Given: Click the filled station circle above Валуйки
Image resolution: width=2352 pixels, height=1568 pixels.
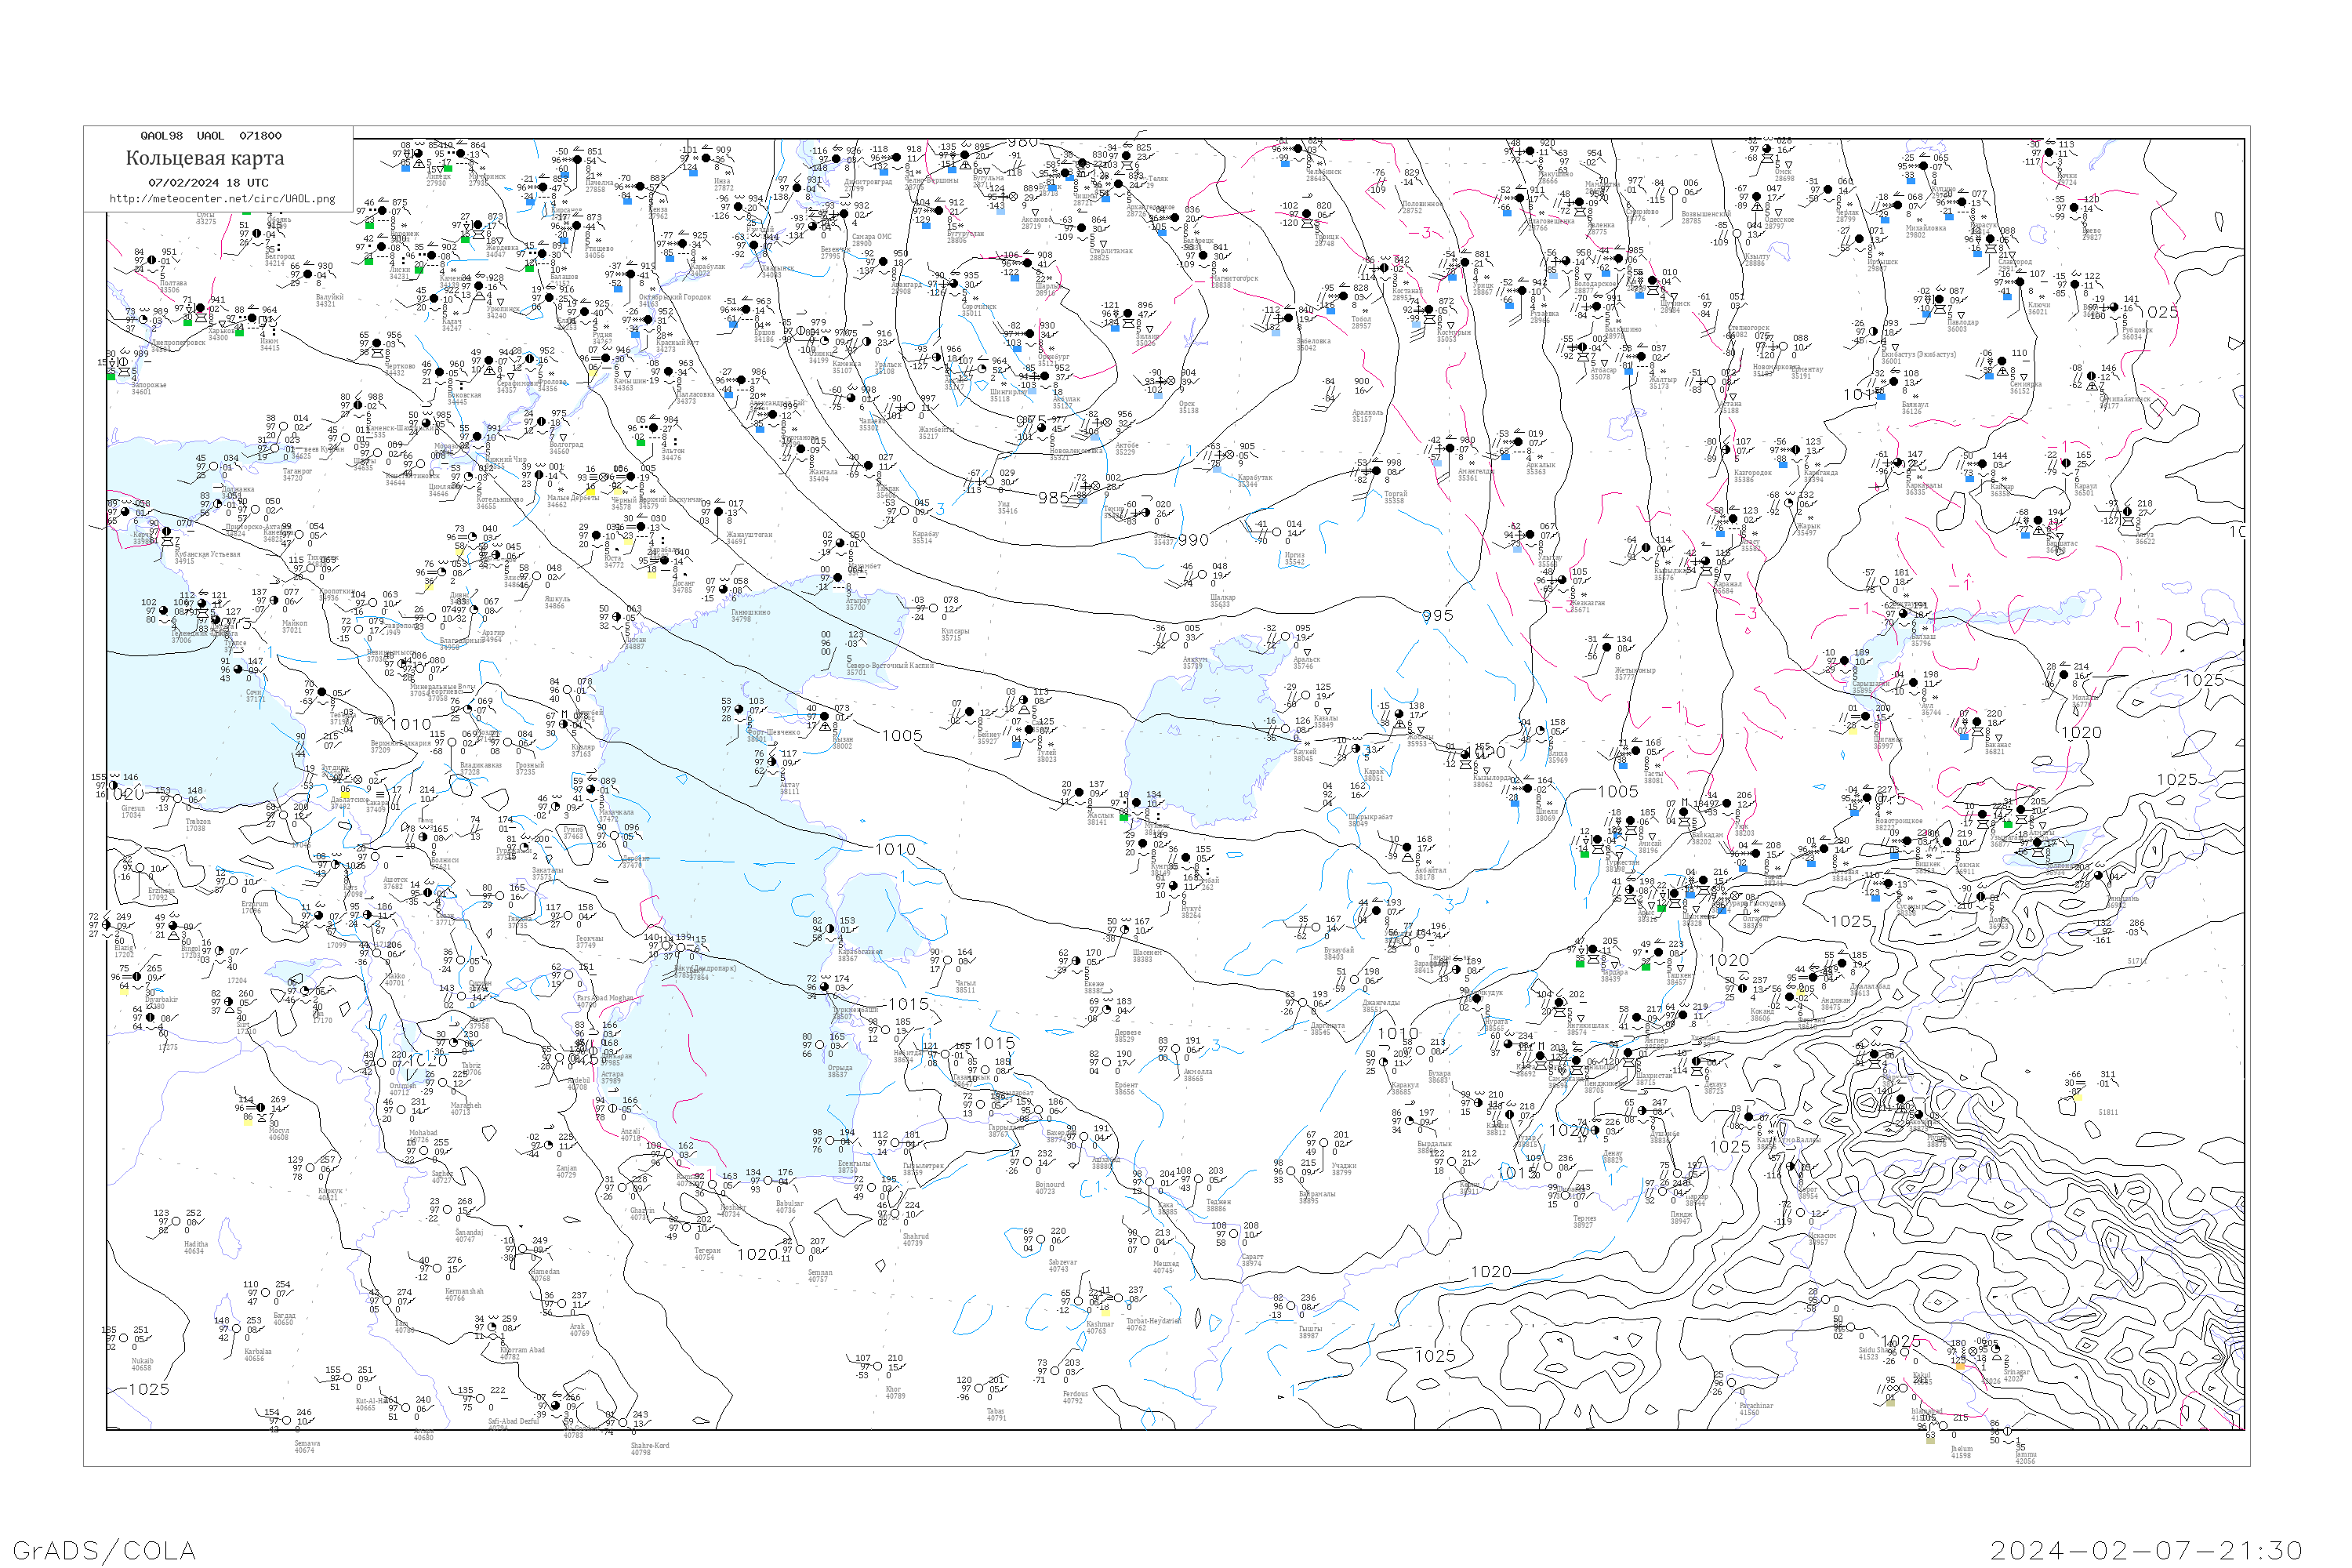Looking at the screenshot, I should (307, 275).
